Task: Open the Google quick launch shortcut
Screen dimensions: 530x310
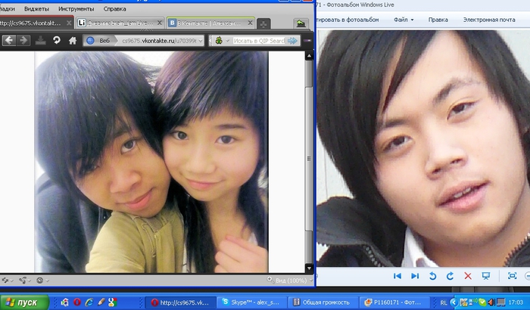Action: pyautogui.click(x=113, y=302)
